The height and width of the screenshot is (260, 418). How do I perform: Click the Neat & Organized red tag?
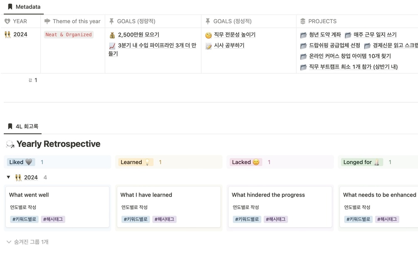[x=68, y=35]
